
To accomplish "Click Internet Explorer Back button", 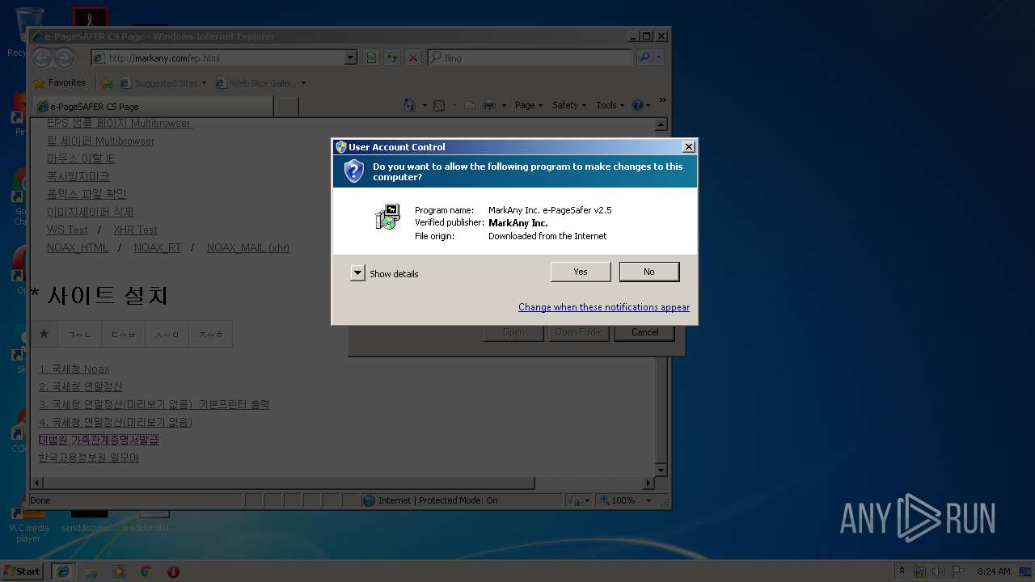I will [41, 57].
